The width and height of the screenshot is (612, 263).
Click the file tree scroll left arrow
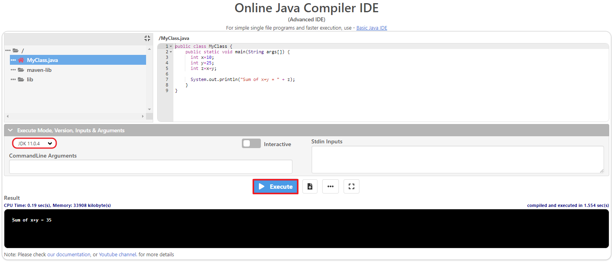[7, 116]
